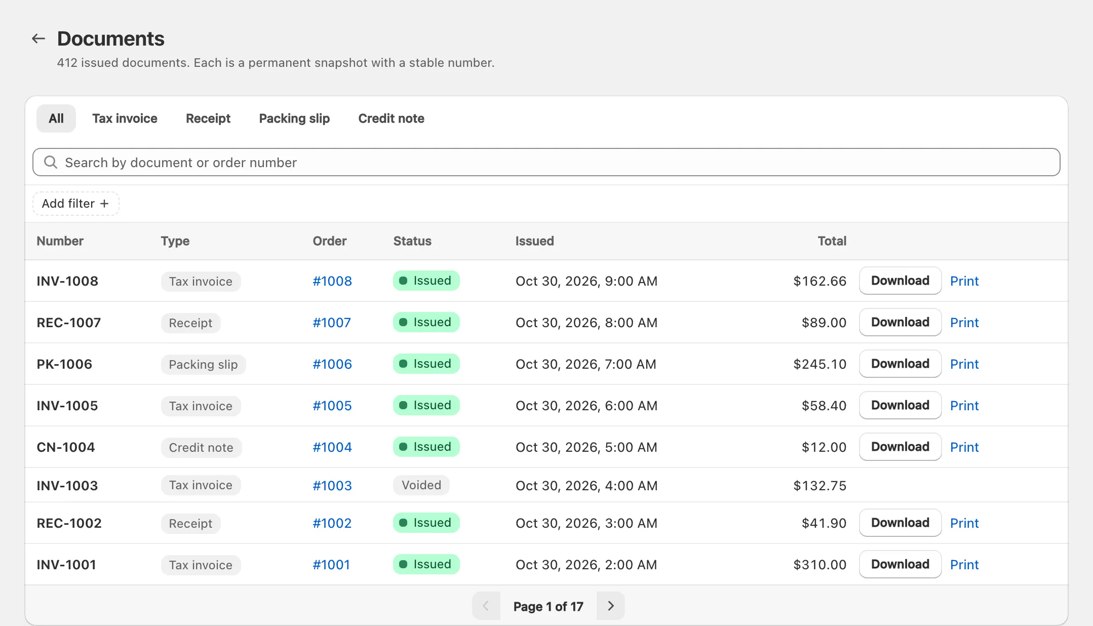This screenshot has height=626, width=1093.
Task: Download document REC-1002
Action: (900, 523)
